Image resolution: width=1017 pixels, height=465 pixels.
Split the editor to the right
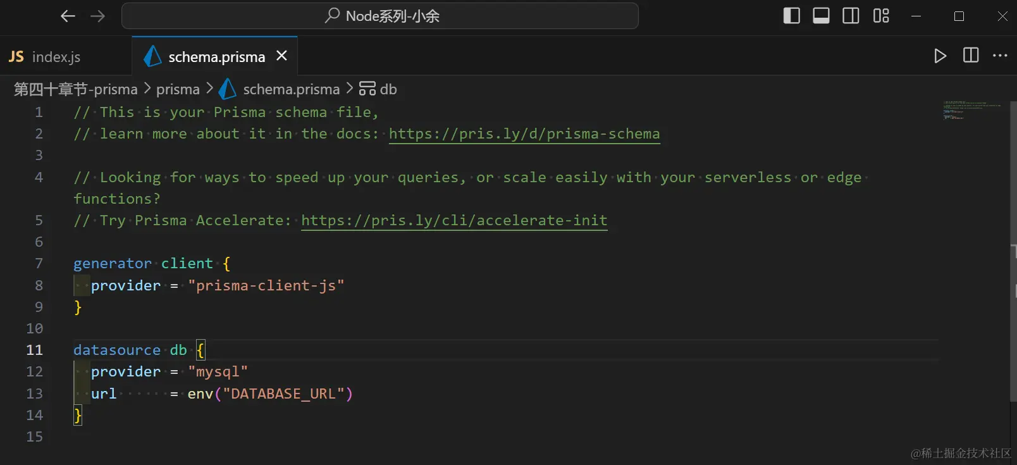(x=970, y=56)
